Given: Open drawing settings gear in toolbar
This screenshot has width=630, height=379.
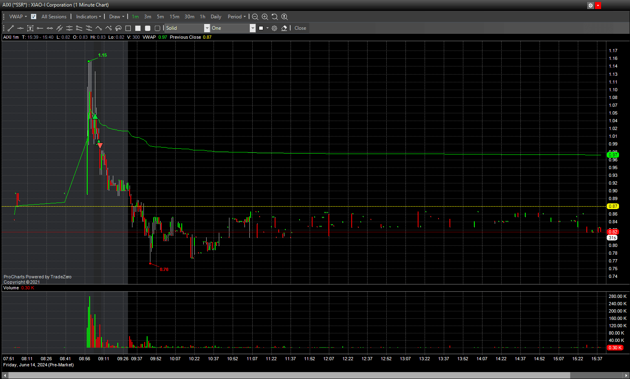Looking at the screenshot, I should point(274,28).
